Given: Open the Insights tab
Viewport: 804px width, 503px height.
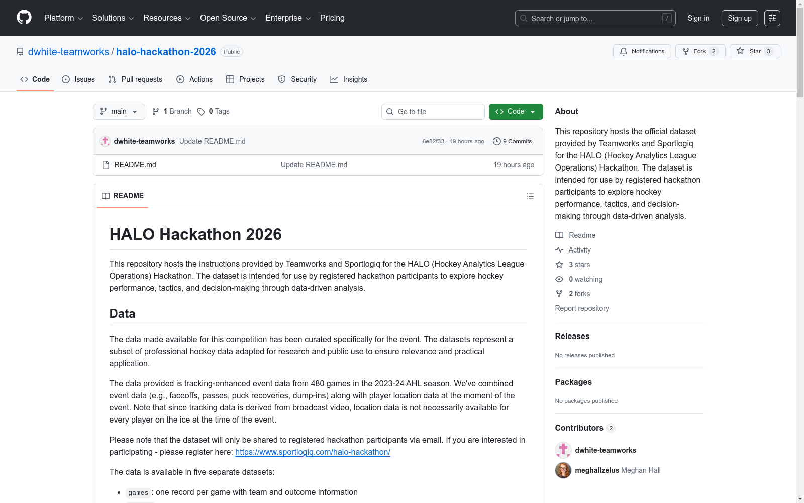Looking at the screenshot, I should point(349,79).
